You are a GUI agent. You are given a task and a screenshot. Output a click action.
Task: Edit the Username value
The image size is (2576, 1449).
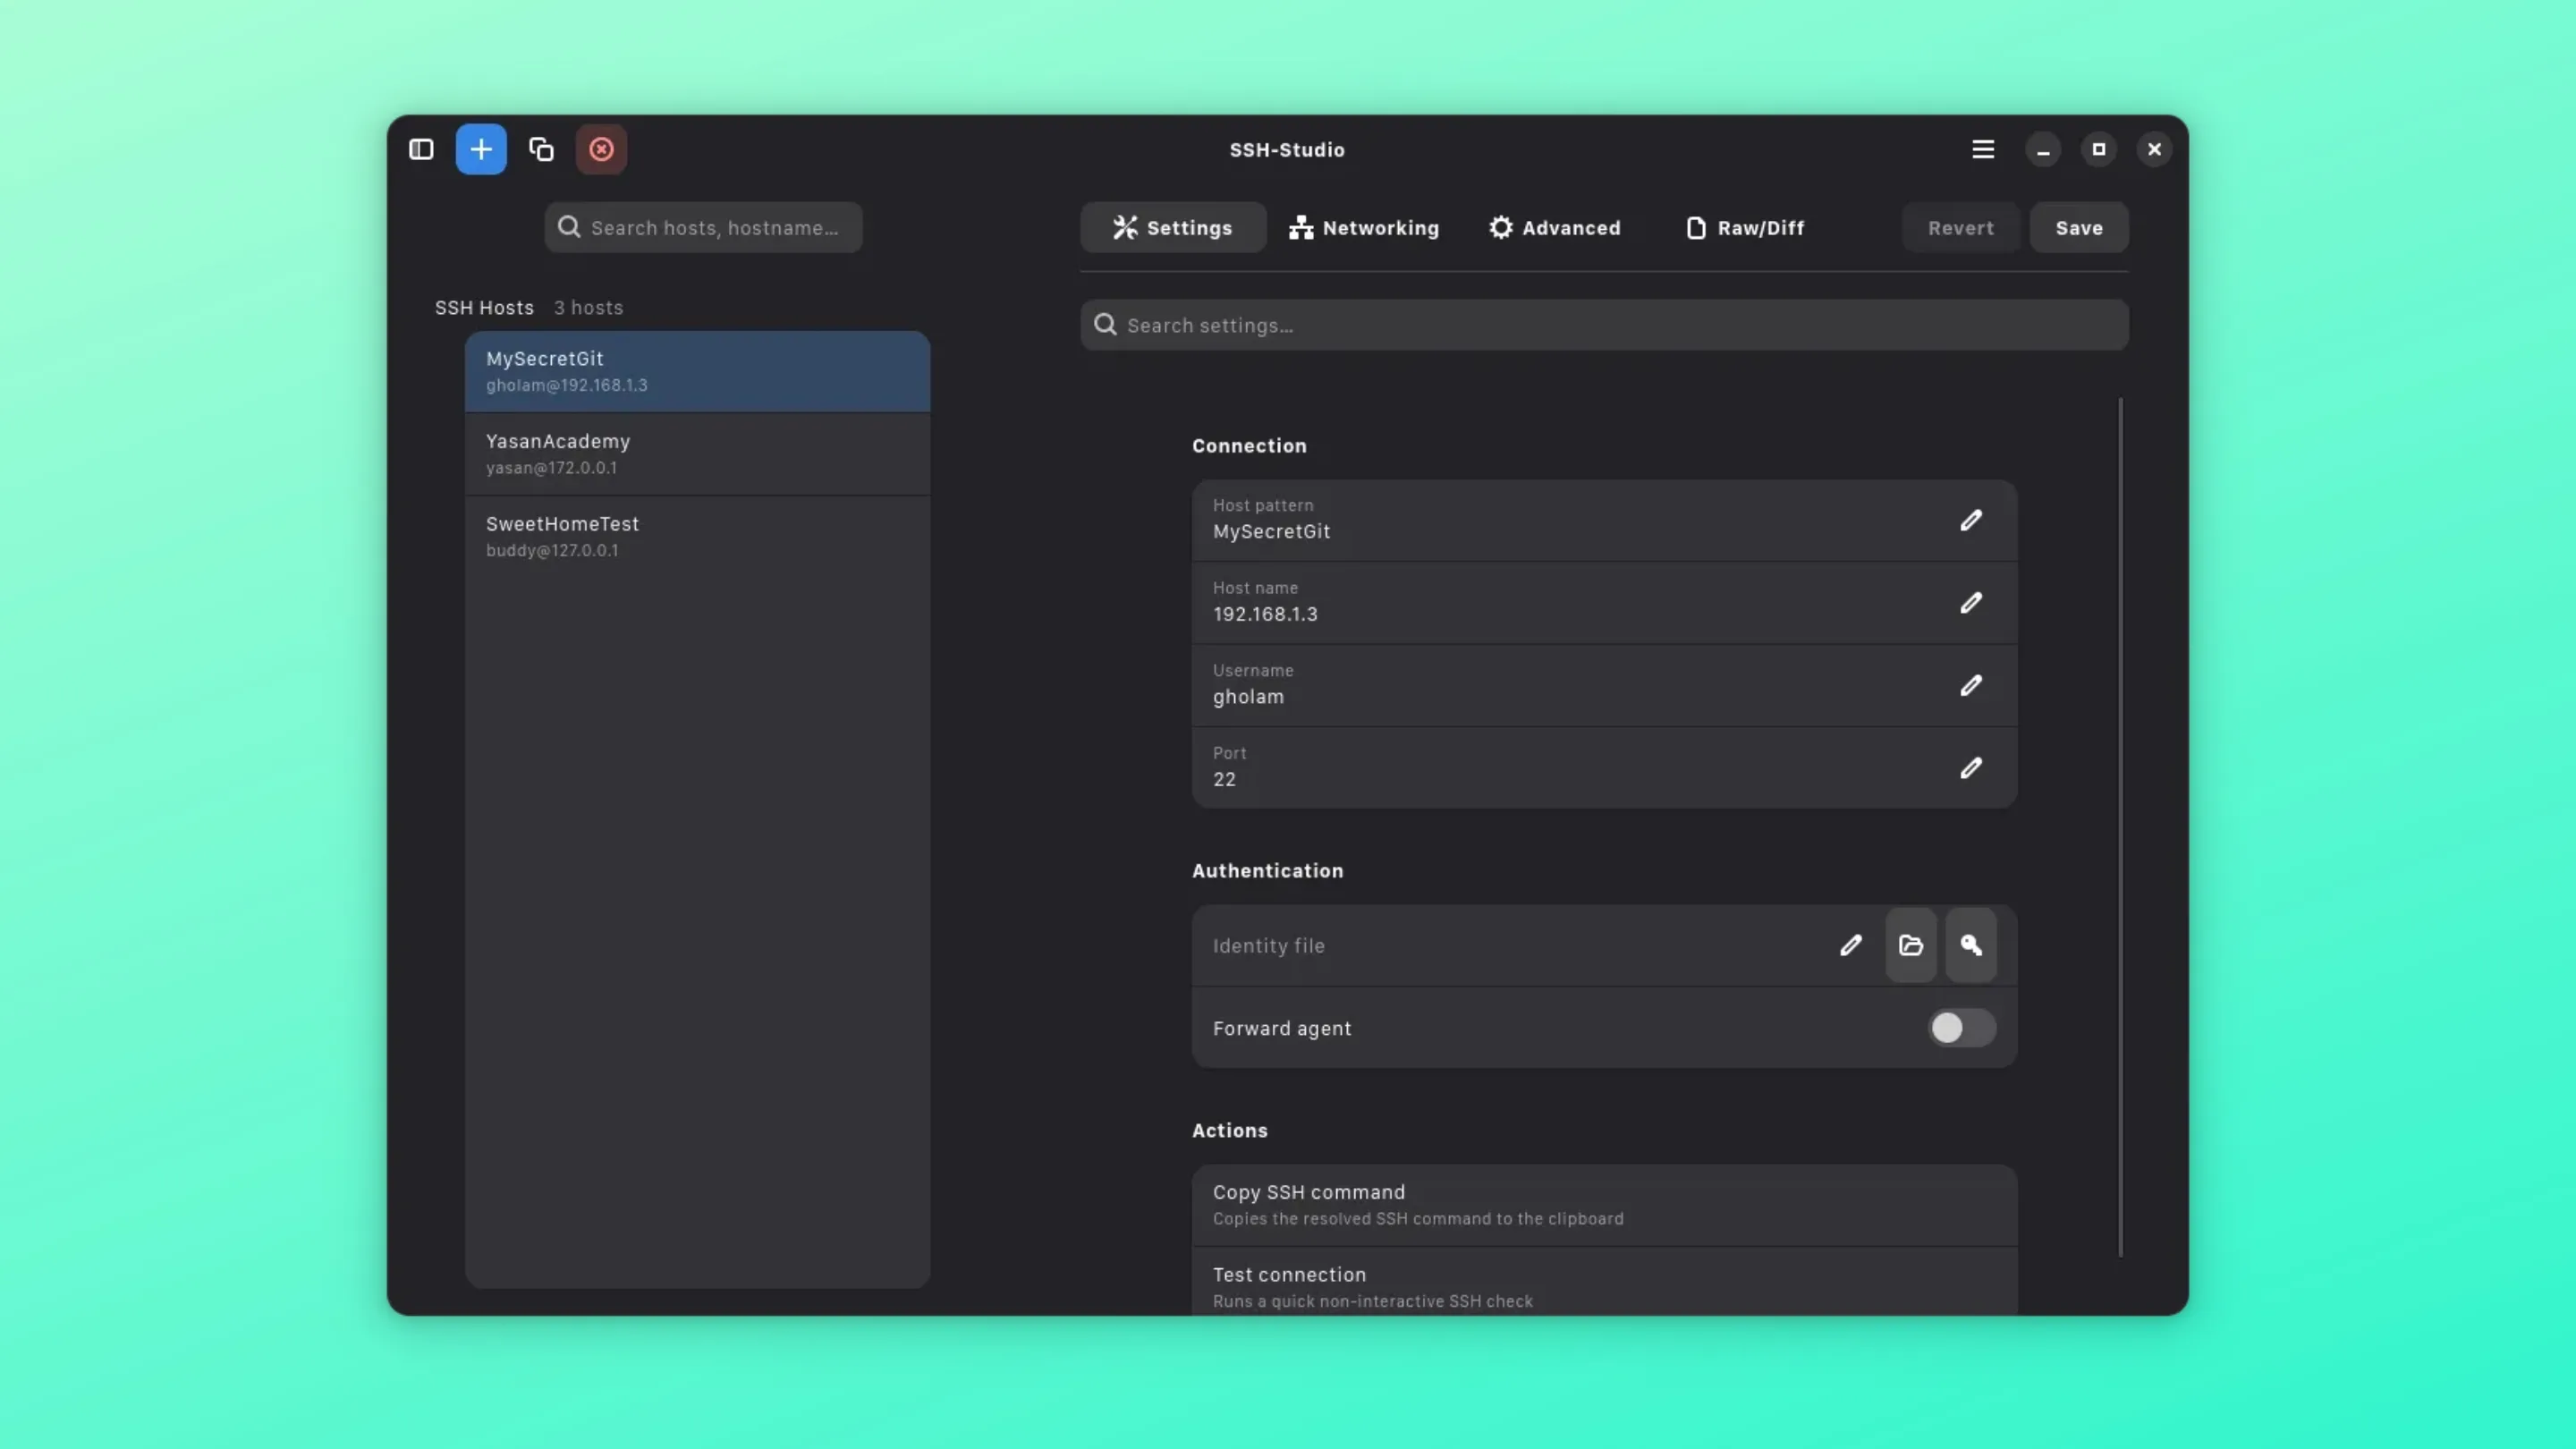click(x=1971, y=685)
